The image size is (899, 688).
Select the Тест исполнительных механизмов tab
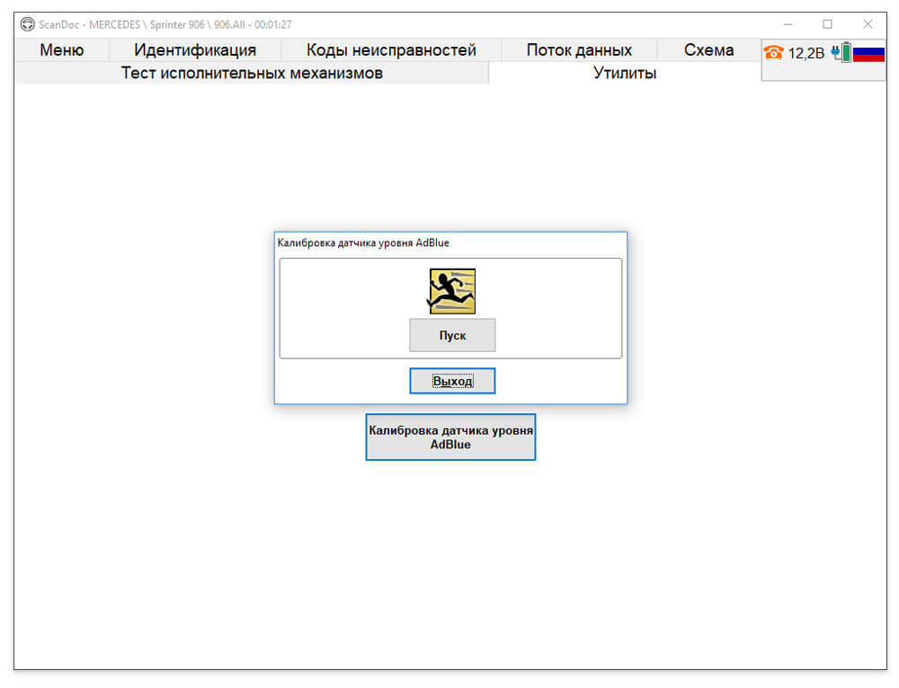pyautogui.click(x=252, y=73)
